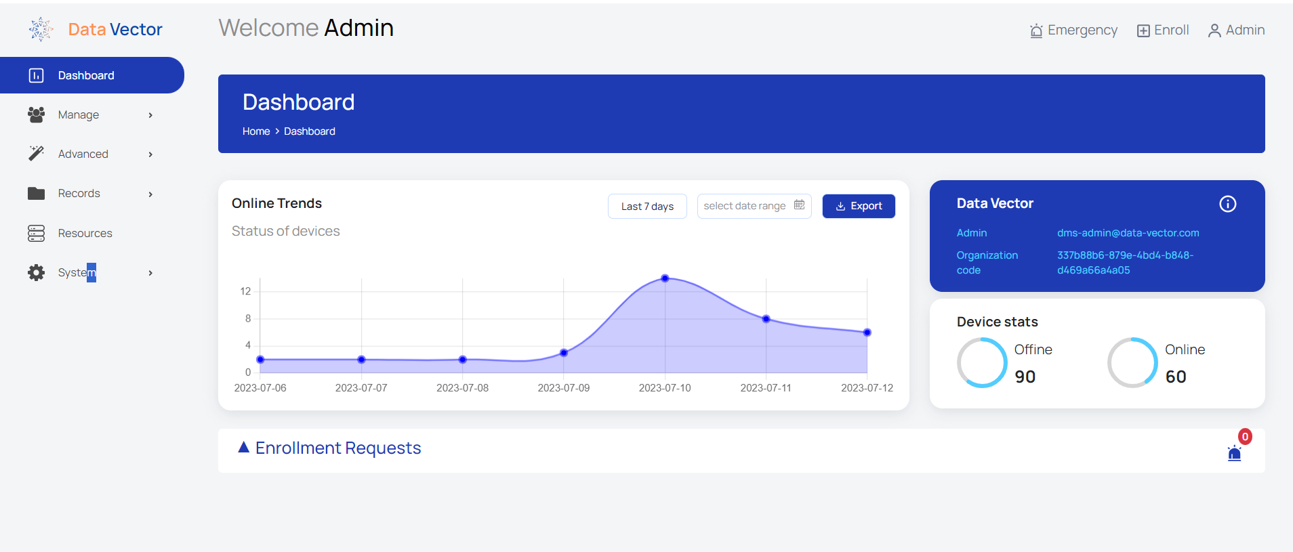
Task: Click the calendar icon in date range field
Action: tap(799, 205)
